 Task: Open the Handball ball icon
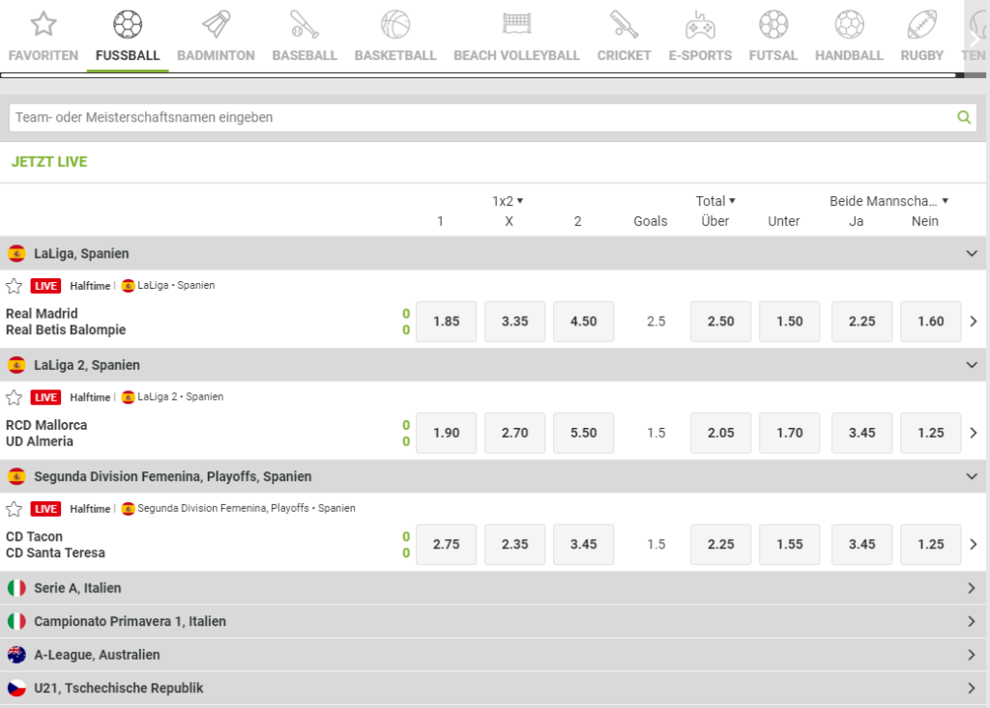849,24
